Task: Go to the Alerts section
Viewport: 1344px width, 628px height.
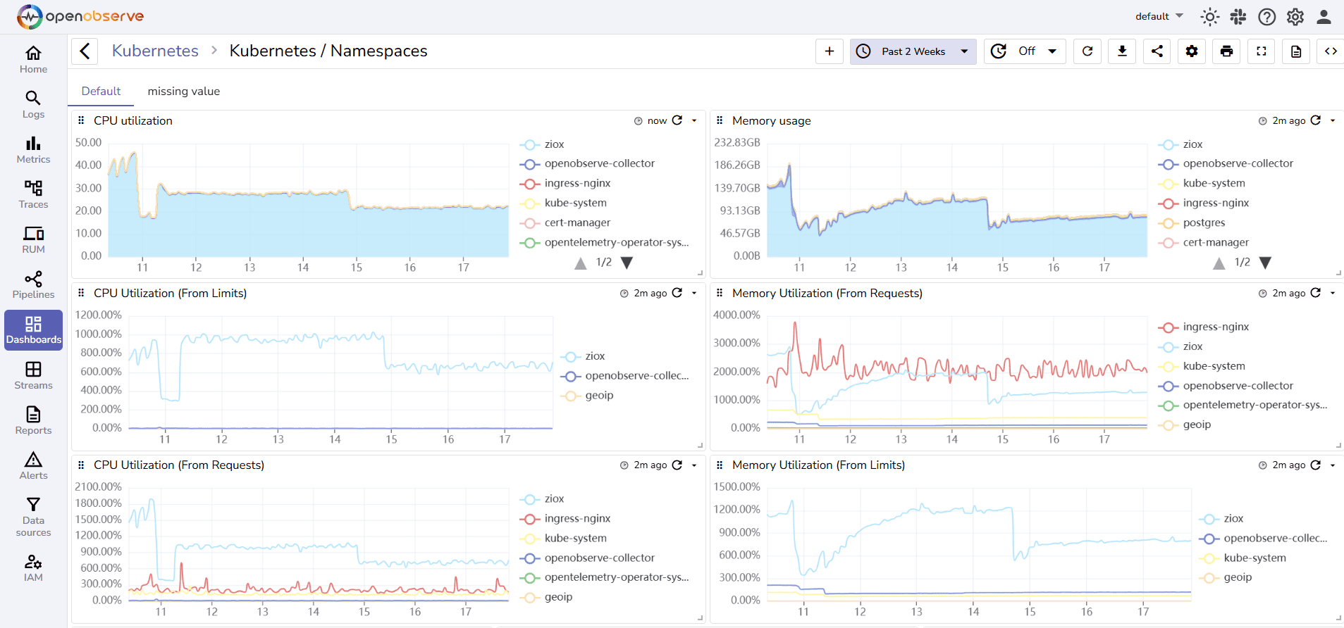Action: (33, 465)
